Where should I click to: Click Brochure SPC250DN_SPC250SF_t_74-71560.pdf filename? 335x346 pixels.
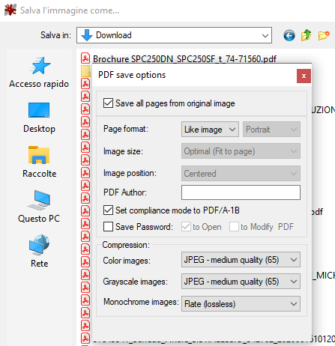click(184, 59)
